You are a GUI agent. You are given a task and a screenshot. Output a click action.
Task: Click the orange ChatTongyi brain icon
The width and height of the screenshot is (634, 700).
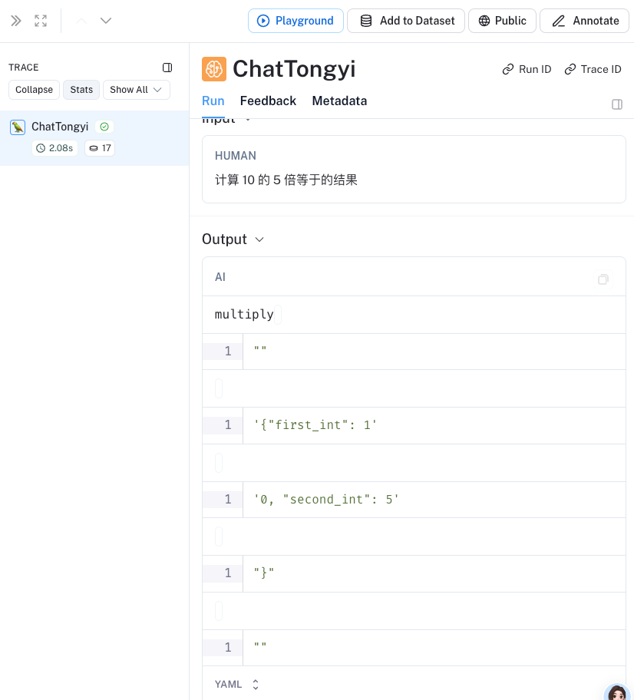tap(214, 69)
